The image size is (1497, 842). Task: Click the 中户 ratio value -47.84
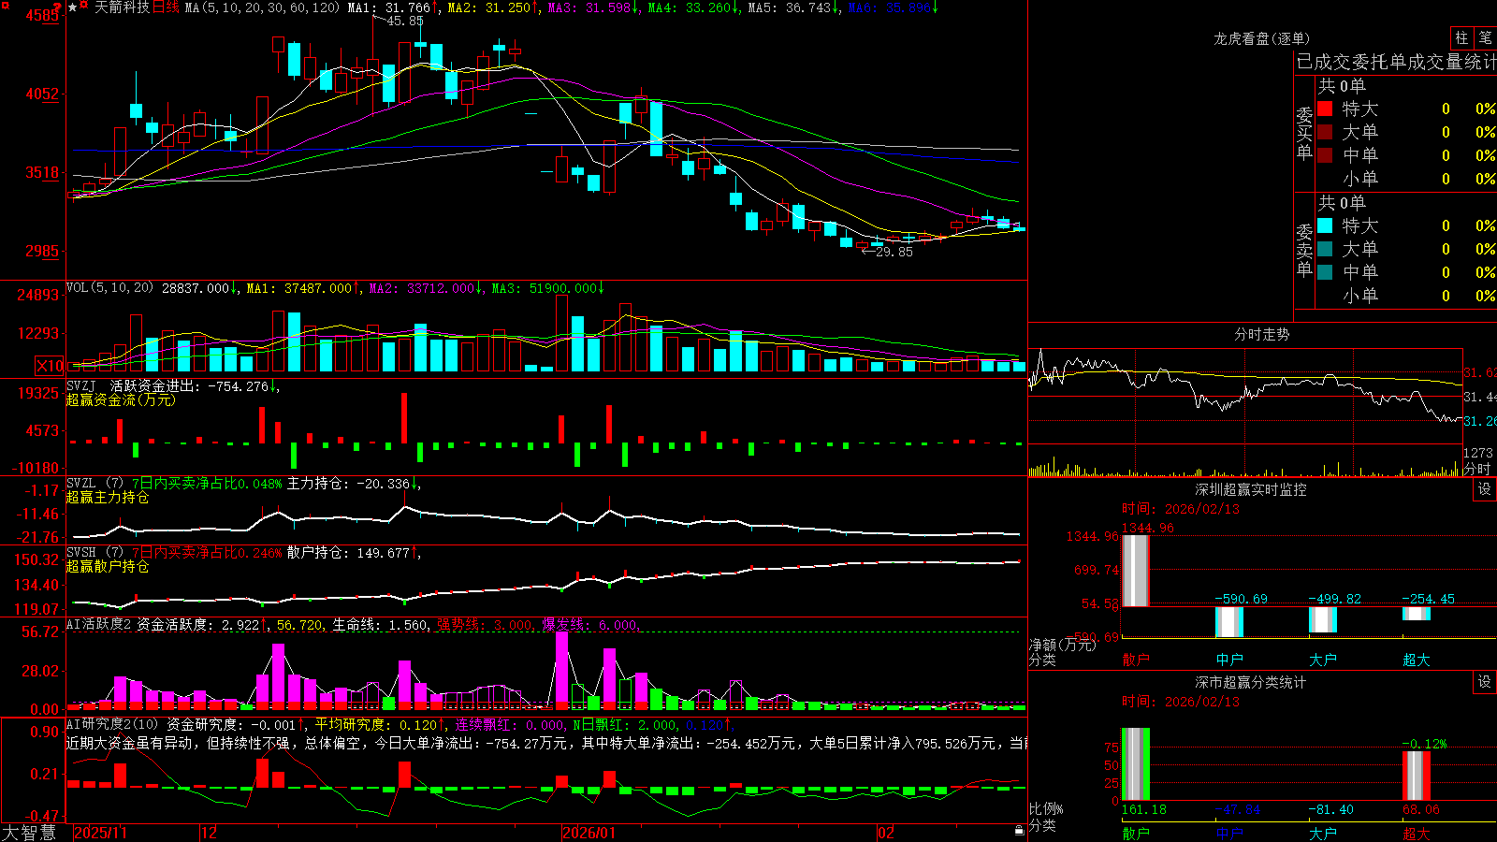tap(1238, 809)
